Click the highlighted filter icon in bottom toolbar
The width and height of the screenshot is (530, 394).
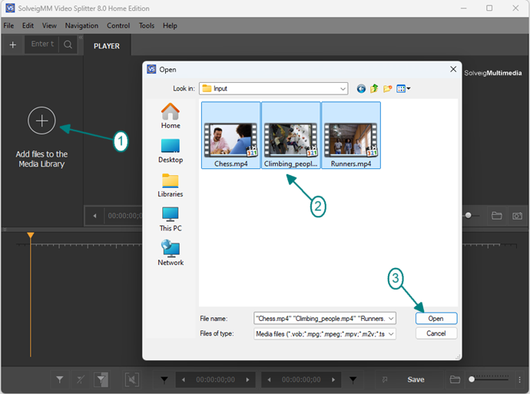[101, 380]
